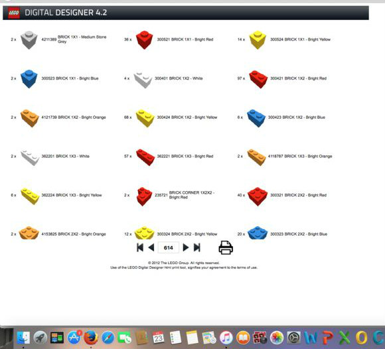This screenshot has height=349, width=385.
Task: Select the Bright Yellow 1X2 brick image
Action: [x=145, y=118]
